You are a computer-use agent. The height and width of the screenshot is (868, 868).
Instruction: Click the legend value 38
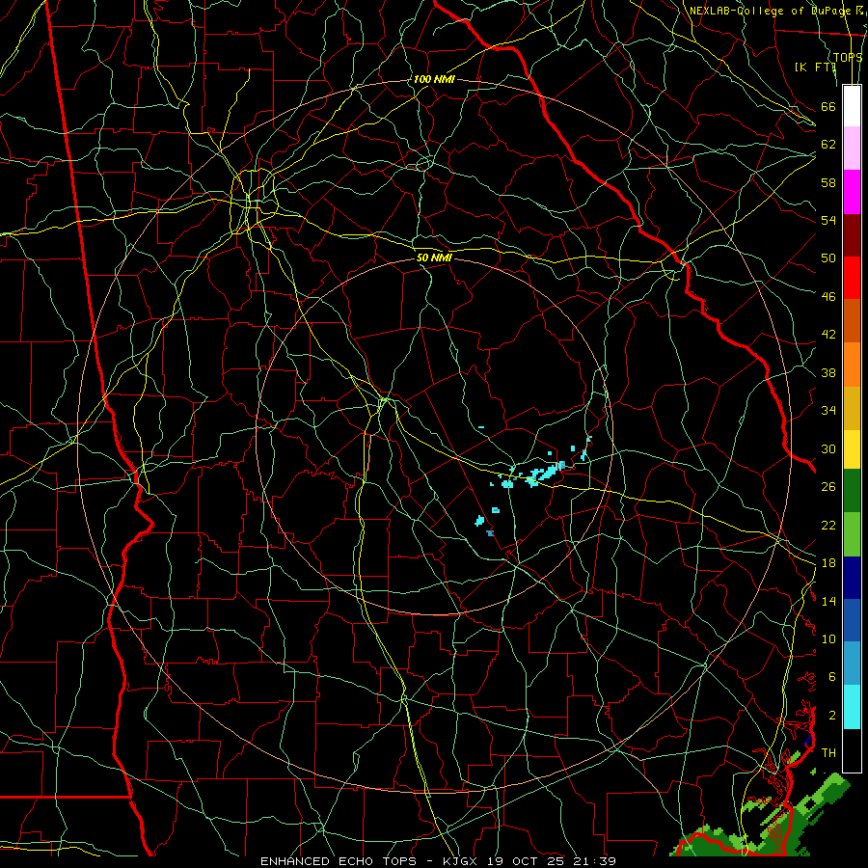(x=828, y=373)
